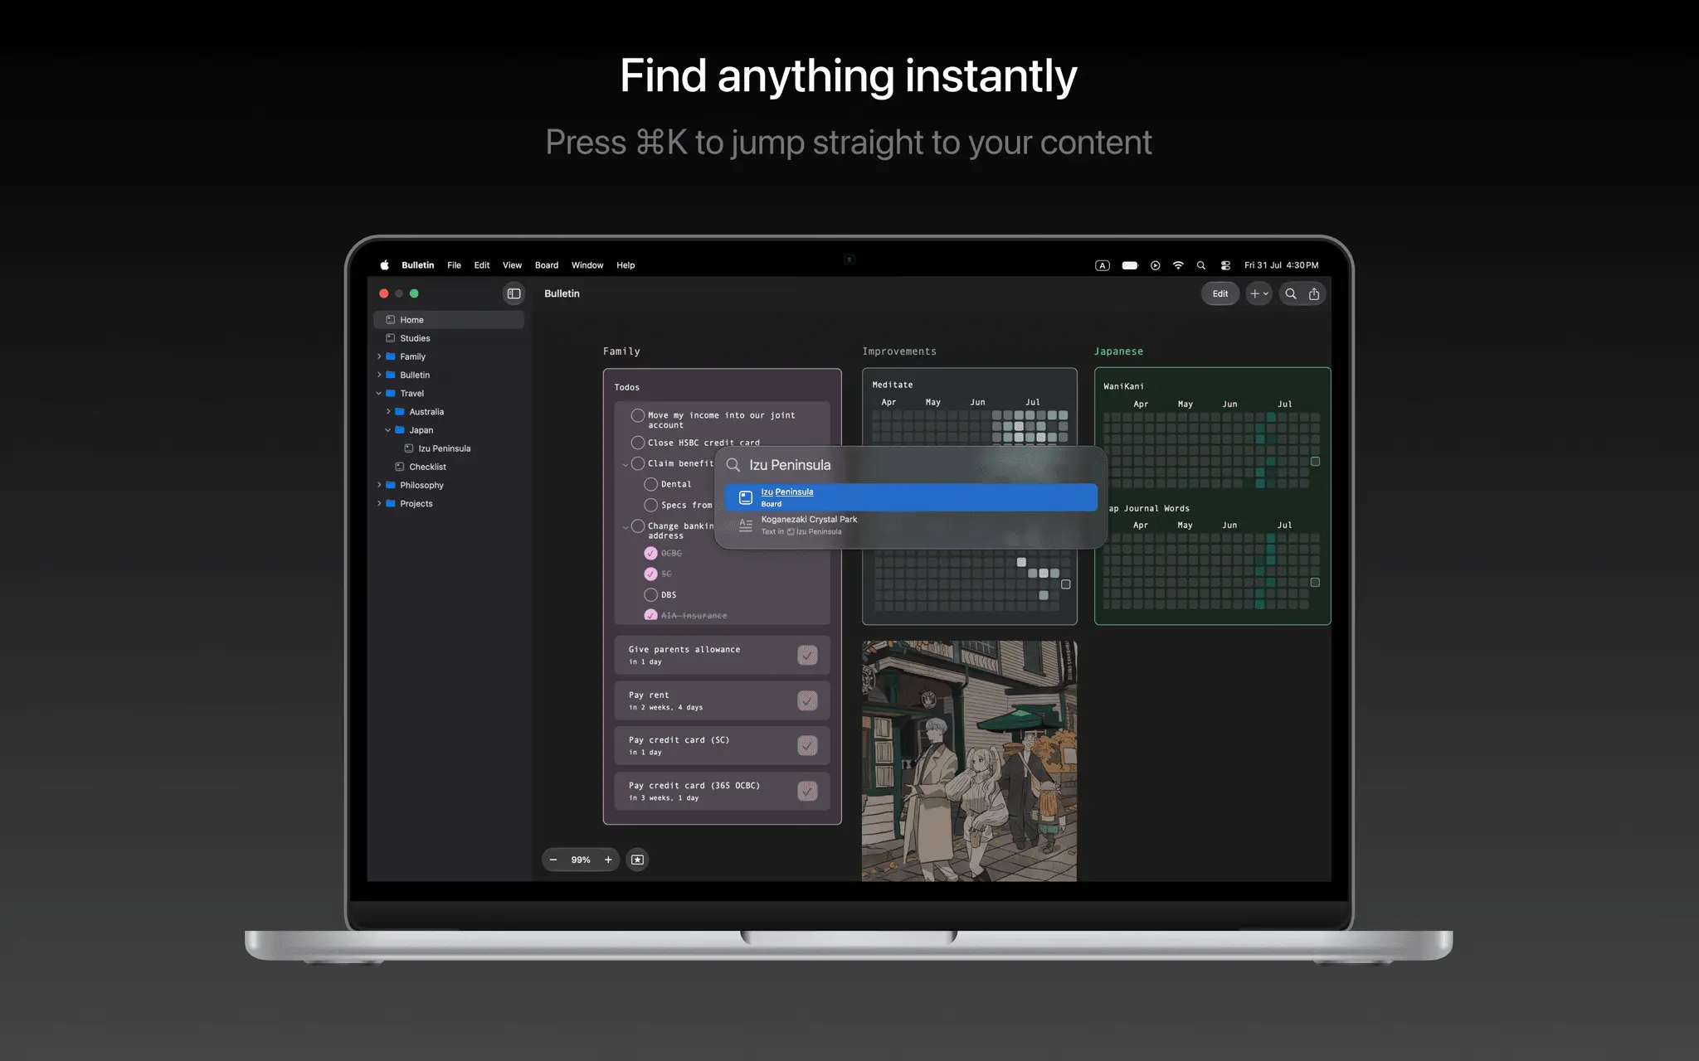Click the keyboard input source icon in the menu bar
This screenshot has height=1061, width=1699.
coord(1102,265)
